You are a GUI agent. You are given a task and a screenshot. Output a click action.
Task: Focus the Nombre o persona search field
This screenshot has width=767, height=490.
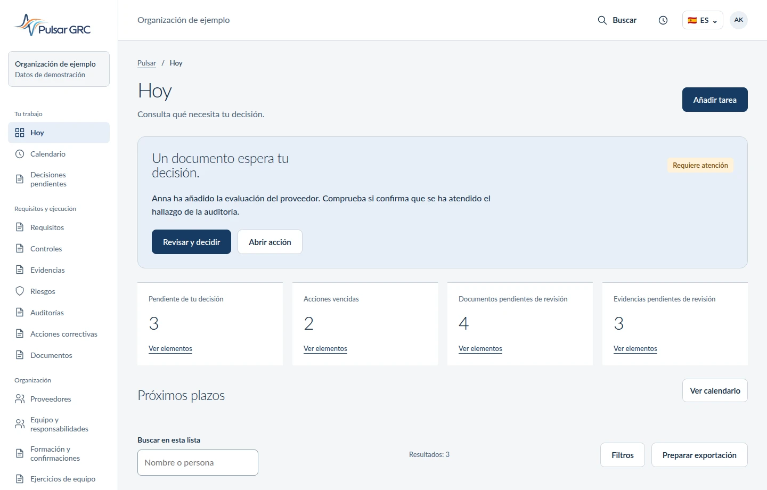(x=198, y=462)
